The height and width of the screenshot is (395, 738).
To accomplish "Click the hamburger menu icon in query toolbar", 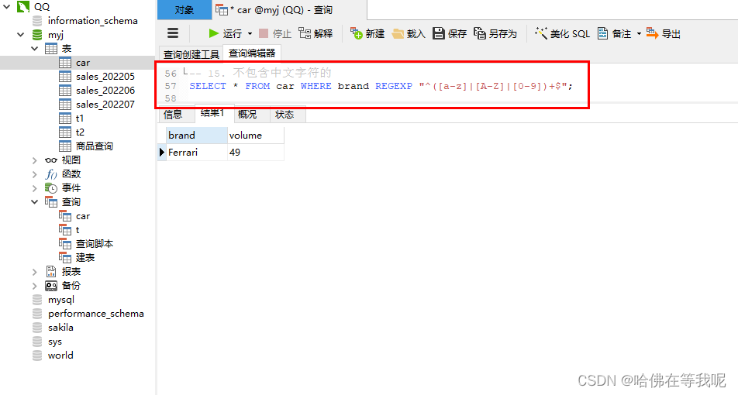I will [173, 33].
